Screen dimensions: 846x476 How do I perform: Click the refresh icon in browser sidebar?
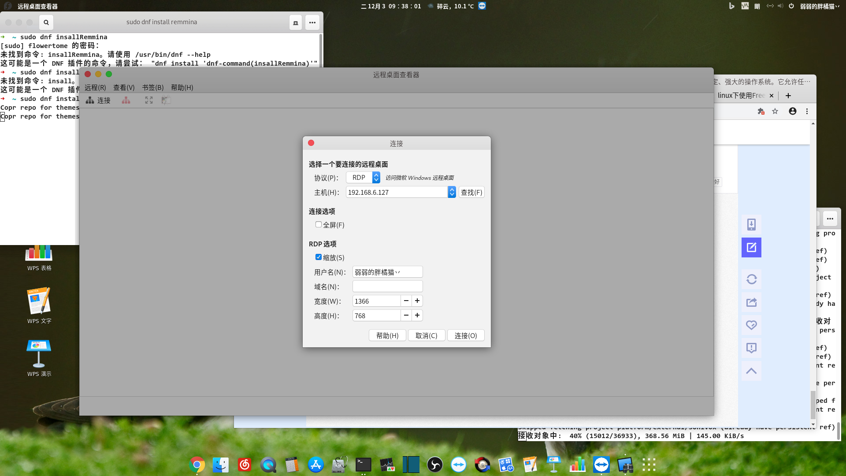751,279
